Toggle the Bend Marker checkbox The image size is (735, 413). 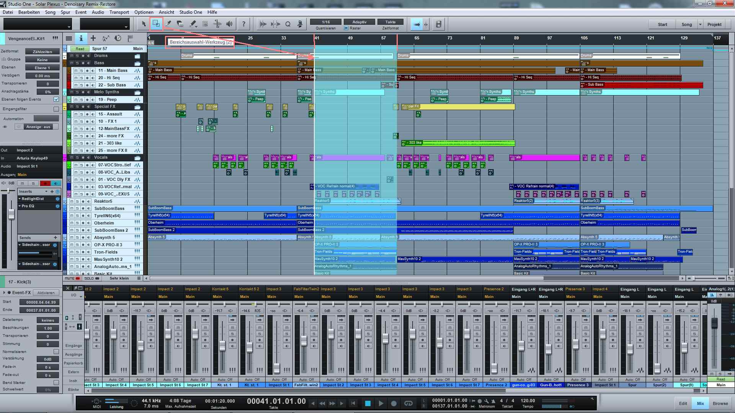coord(56,382)
